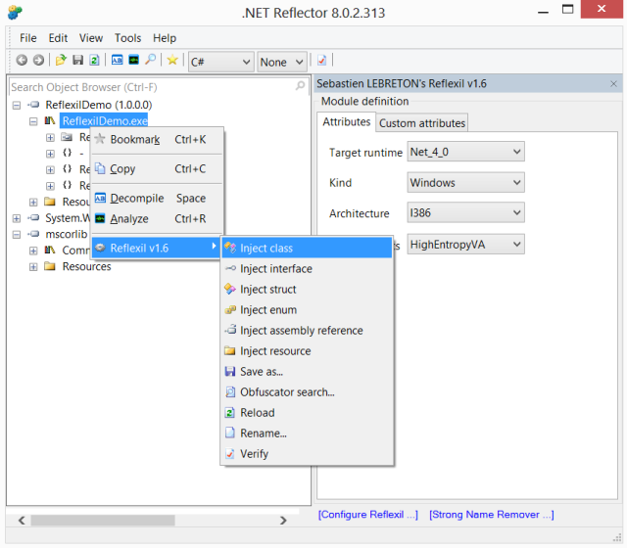
Task: Click the Resources folder icon under mscorlib
Action: click(50, 266)
